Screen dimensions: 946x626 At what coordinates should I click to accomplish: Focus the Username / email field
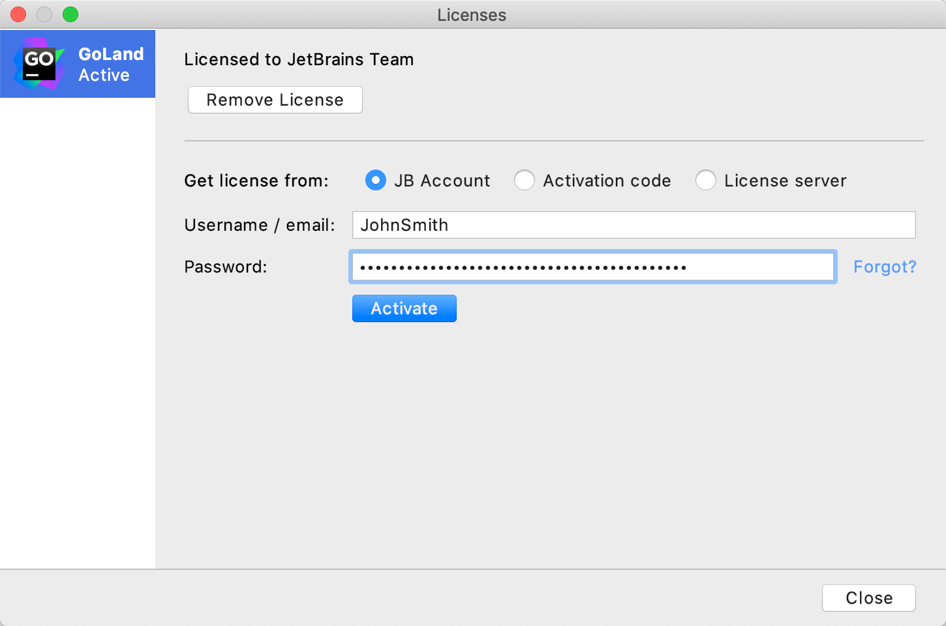pyautogui.click(x=634, y=225)
